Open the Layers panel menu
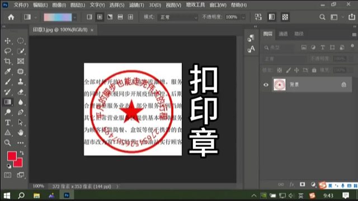The height and width of the screenshot is (201, 358). (x=354, y=35)
